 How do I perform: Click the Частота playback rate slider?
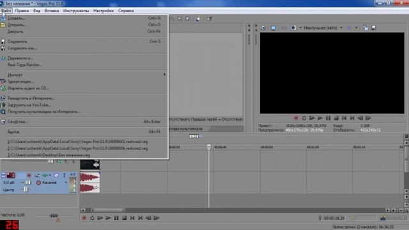pos(54,216)
